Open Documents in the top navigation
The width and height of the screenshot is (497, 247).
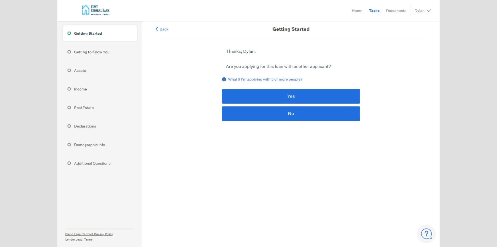point(396,11)
